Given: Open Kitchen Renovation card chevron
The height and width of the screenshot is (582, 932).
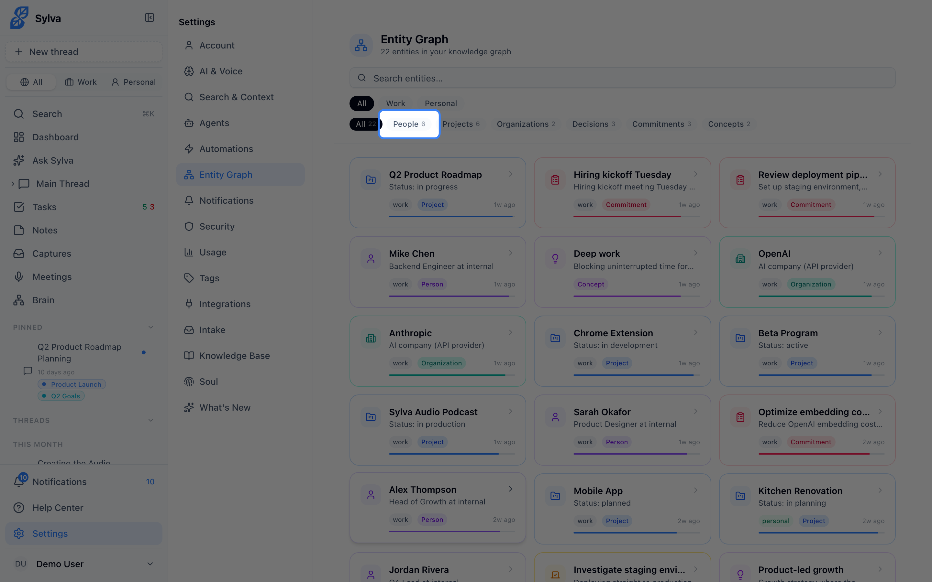Looking at the screenshot, I should (x=880, y=490).
